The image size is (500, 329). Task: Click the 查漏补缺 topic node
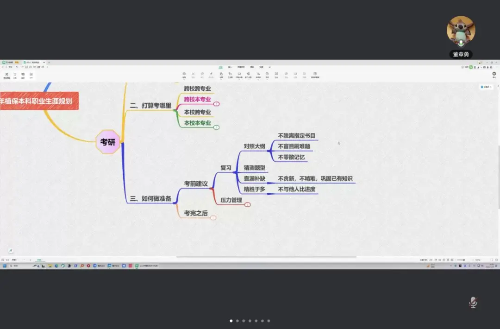[x=254, y=179]
